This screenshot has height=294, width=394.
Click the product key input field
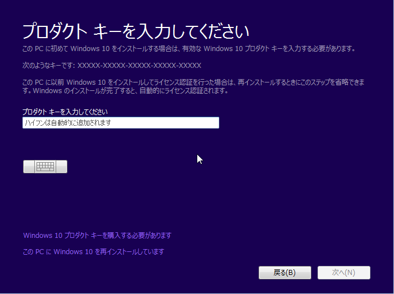pyautogui.click(x=121, y=123)
